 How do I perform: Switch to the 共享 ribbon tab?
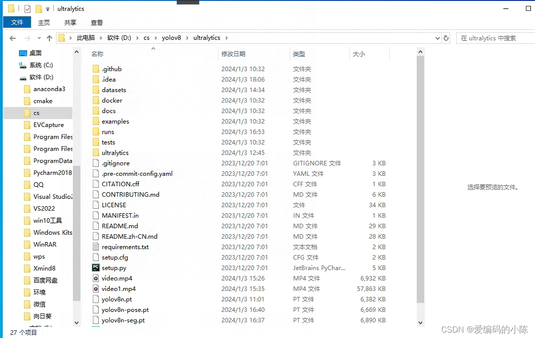pos(70,23)
